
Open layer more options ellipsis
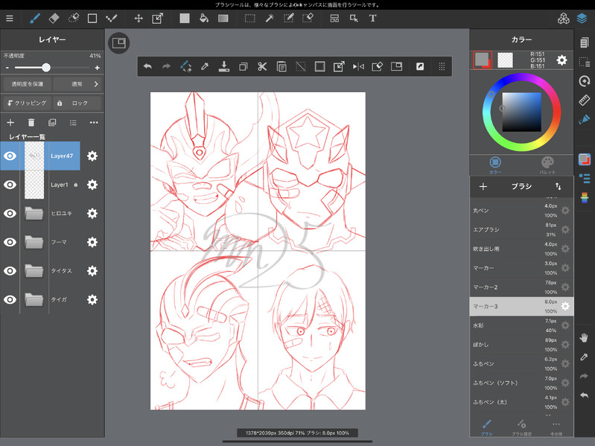[x=94, y=123]
